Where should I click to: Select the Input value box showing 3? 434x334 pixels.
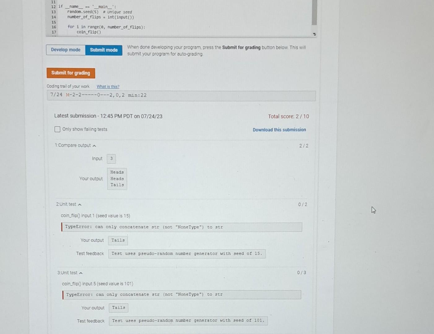pos(111,158)
